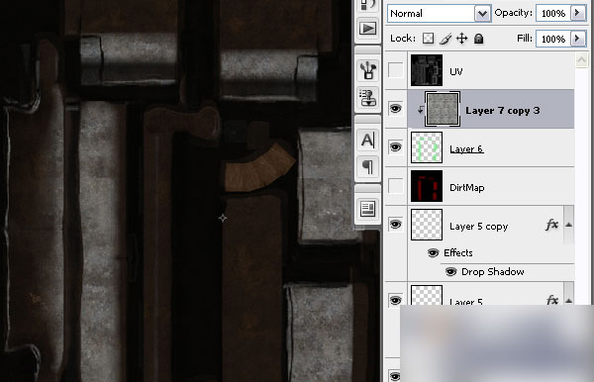This screenshot has width=594, height=382.
Task: Hide the Layer 5 copy layer
Action: pos(395,225)
